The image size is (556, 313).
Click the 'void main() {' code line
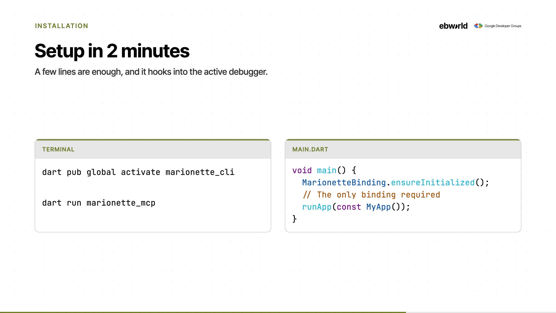tap(324, 170)
